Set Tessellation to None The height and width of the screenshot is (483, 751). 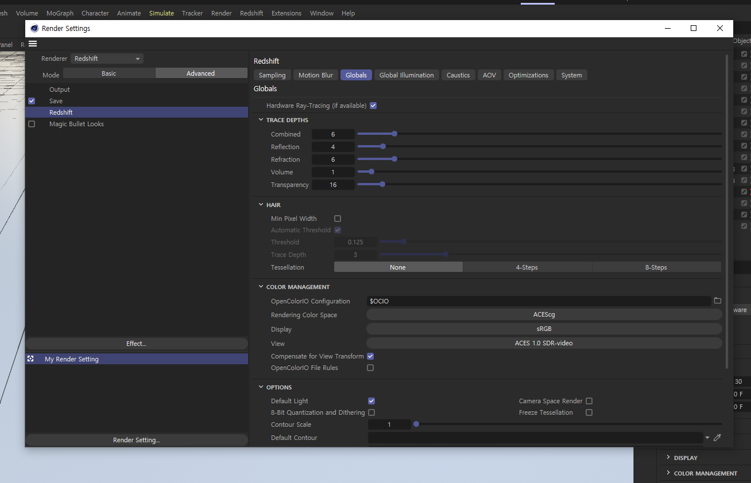[398, 267]
